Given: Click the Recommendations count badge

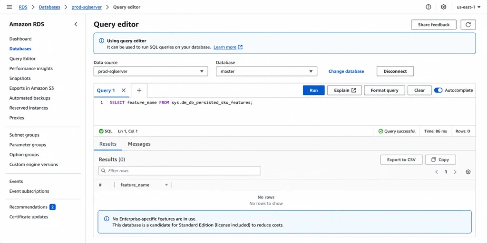Looking at the screenshot, I should (x=52, y=207).
